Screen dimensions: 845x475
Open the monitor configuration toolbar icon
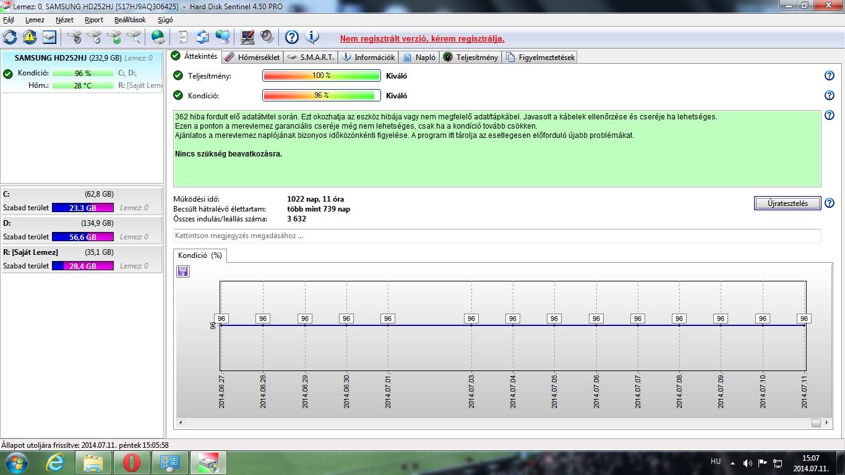[247, 37]
